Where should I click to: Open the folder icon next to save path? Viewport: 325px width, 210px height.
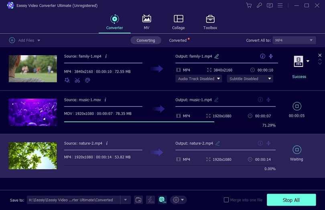[138, 200]
